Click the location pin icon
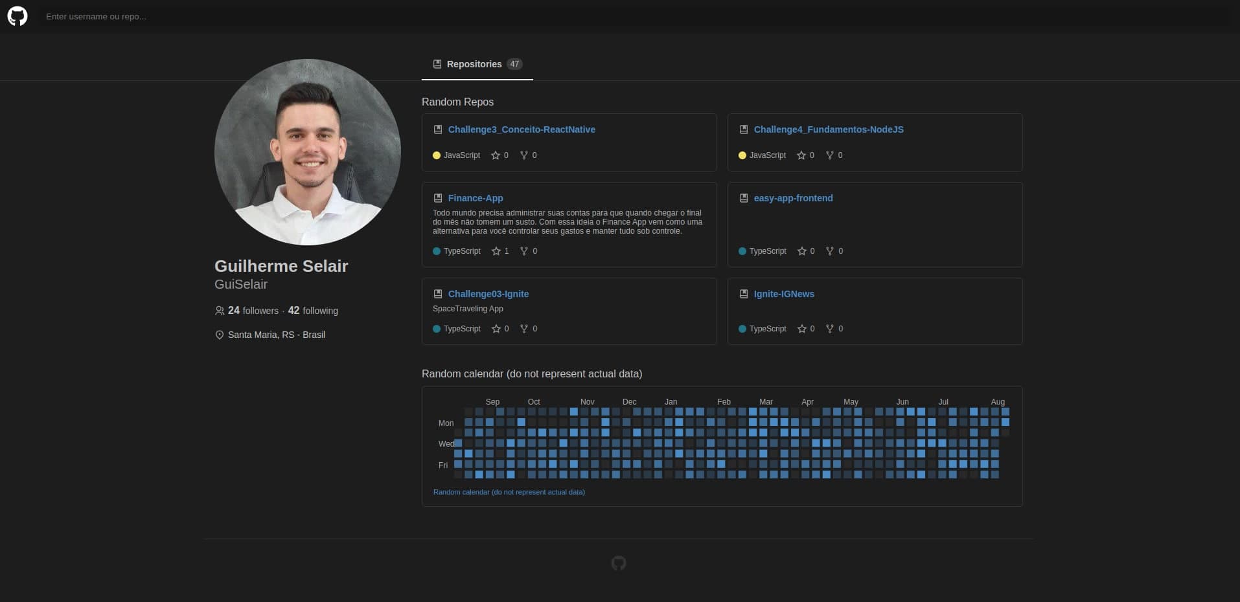 pyautogui.click(x=220, y=335)
